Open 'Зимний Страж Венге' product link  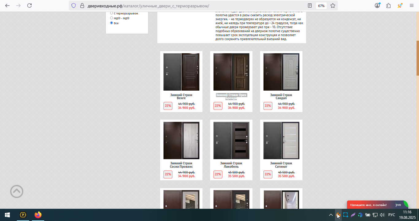[x=181, y=97]
